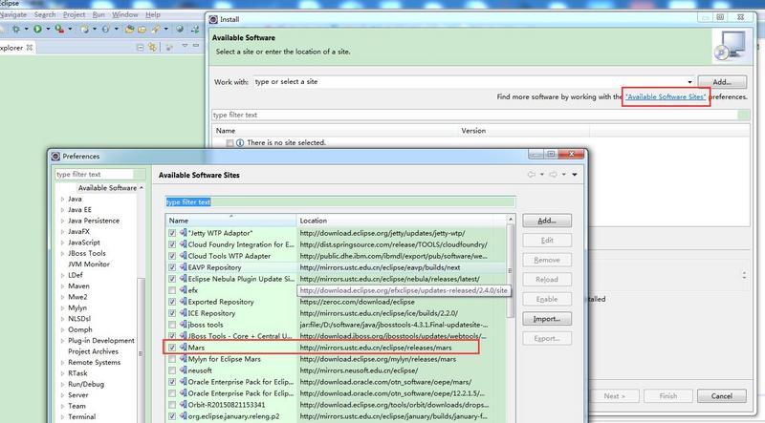Expand the Server preferences node
This screenshot has height=423, width=765.
[62, 394]
